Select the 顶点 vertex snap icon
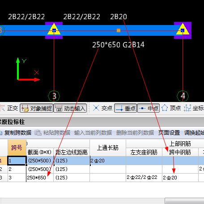This screenshot has height=204, width=204. click(165, 108)
